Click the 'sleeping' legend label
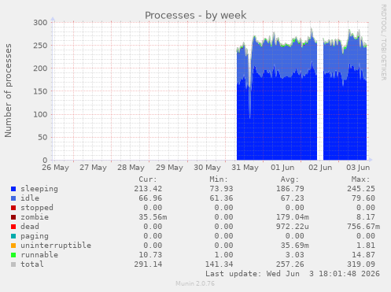 pos(39,189)
